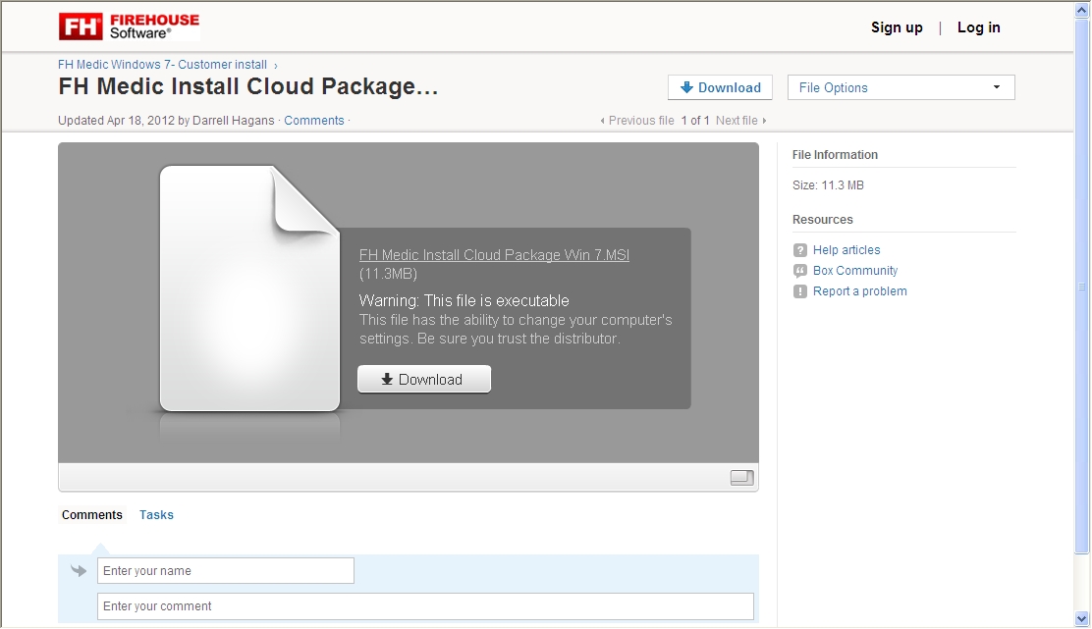Click the FH Medic Install Cloud Package title

(x=247, y=86)
